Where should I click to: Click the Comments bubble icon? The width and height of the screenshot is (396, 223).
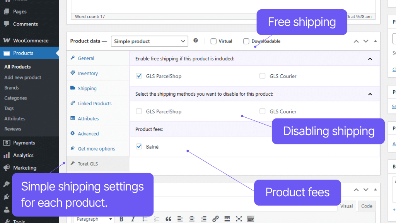pyautogui.click(x=7, y=24)
